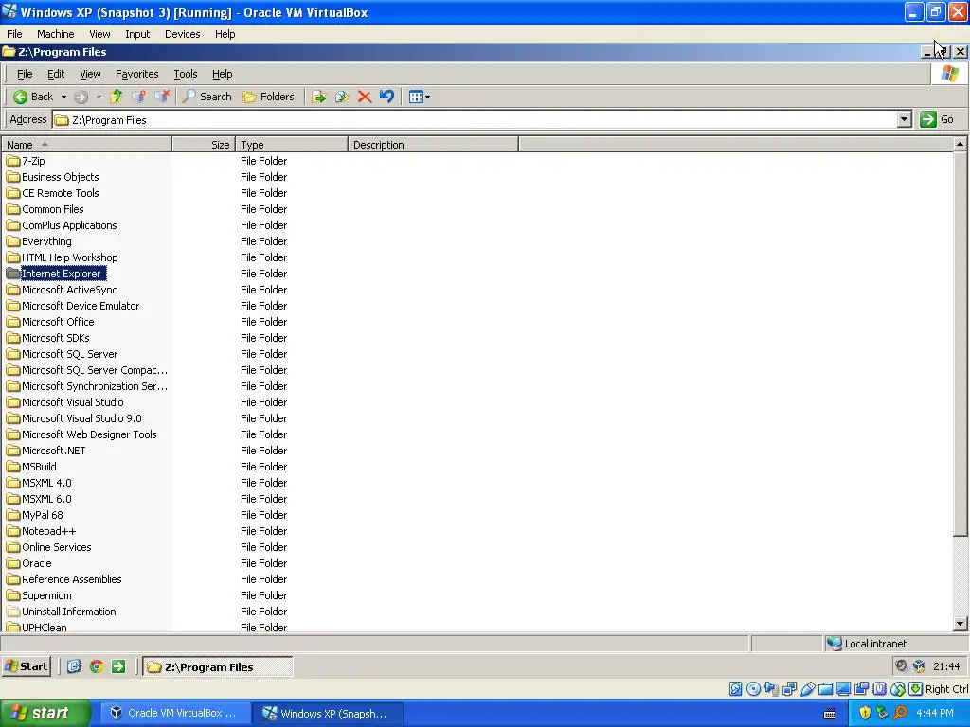Click the VirtualBox audio status icon
The width and height of the screenshot is (970, 727).
click(771, 689)
